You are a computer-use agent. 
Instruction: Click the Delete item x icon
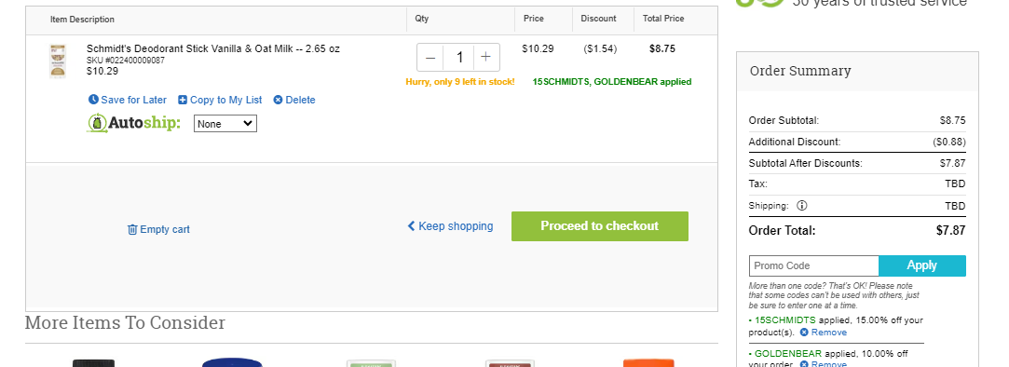(278, 100)
